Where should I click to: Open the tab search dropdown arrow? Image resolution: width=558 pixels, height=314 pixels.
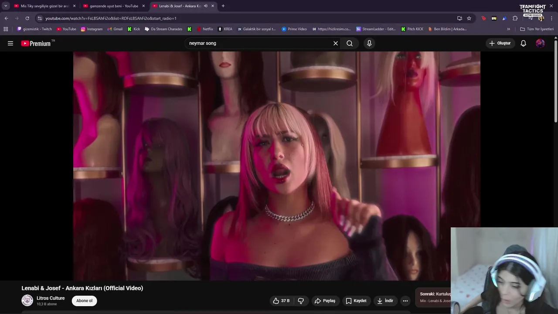6,6
